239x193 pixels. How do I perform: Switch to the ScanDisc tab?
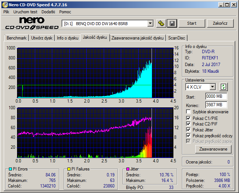pyautogui.click(x=176, y=38)
